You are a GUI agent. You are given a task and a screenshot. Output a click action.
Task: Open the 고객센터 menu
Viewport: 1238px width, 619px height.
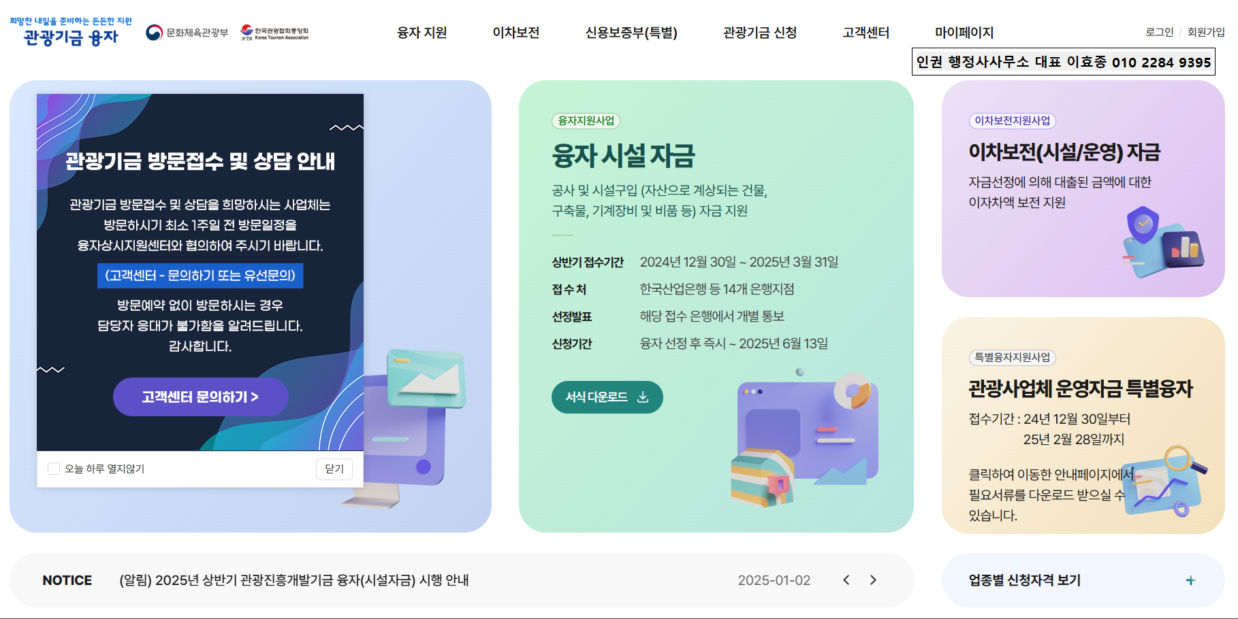pos(866,33)
